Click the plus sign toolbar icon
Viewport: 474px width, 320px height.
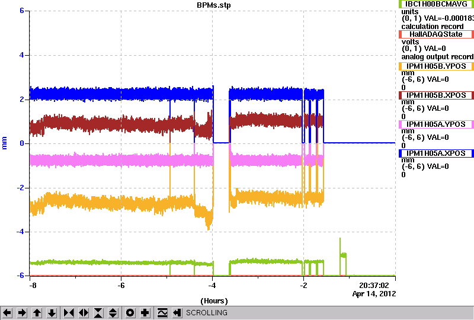click(145, 313)
